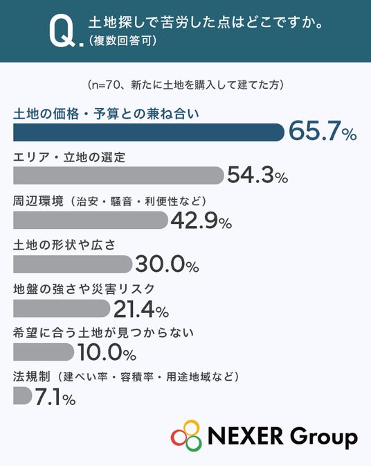Screen dimensions: 371x466
Task: Click the NEXER Group circles logo
Action: 186,435
